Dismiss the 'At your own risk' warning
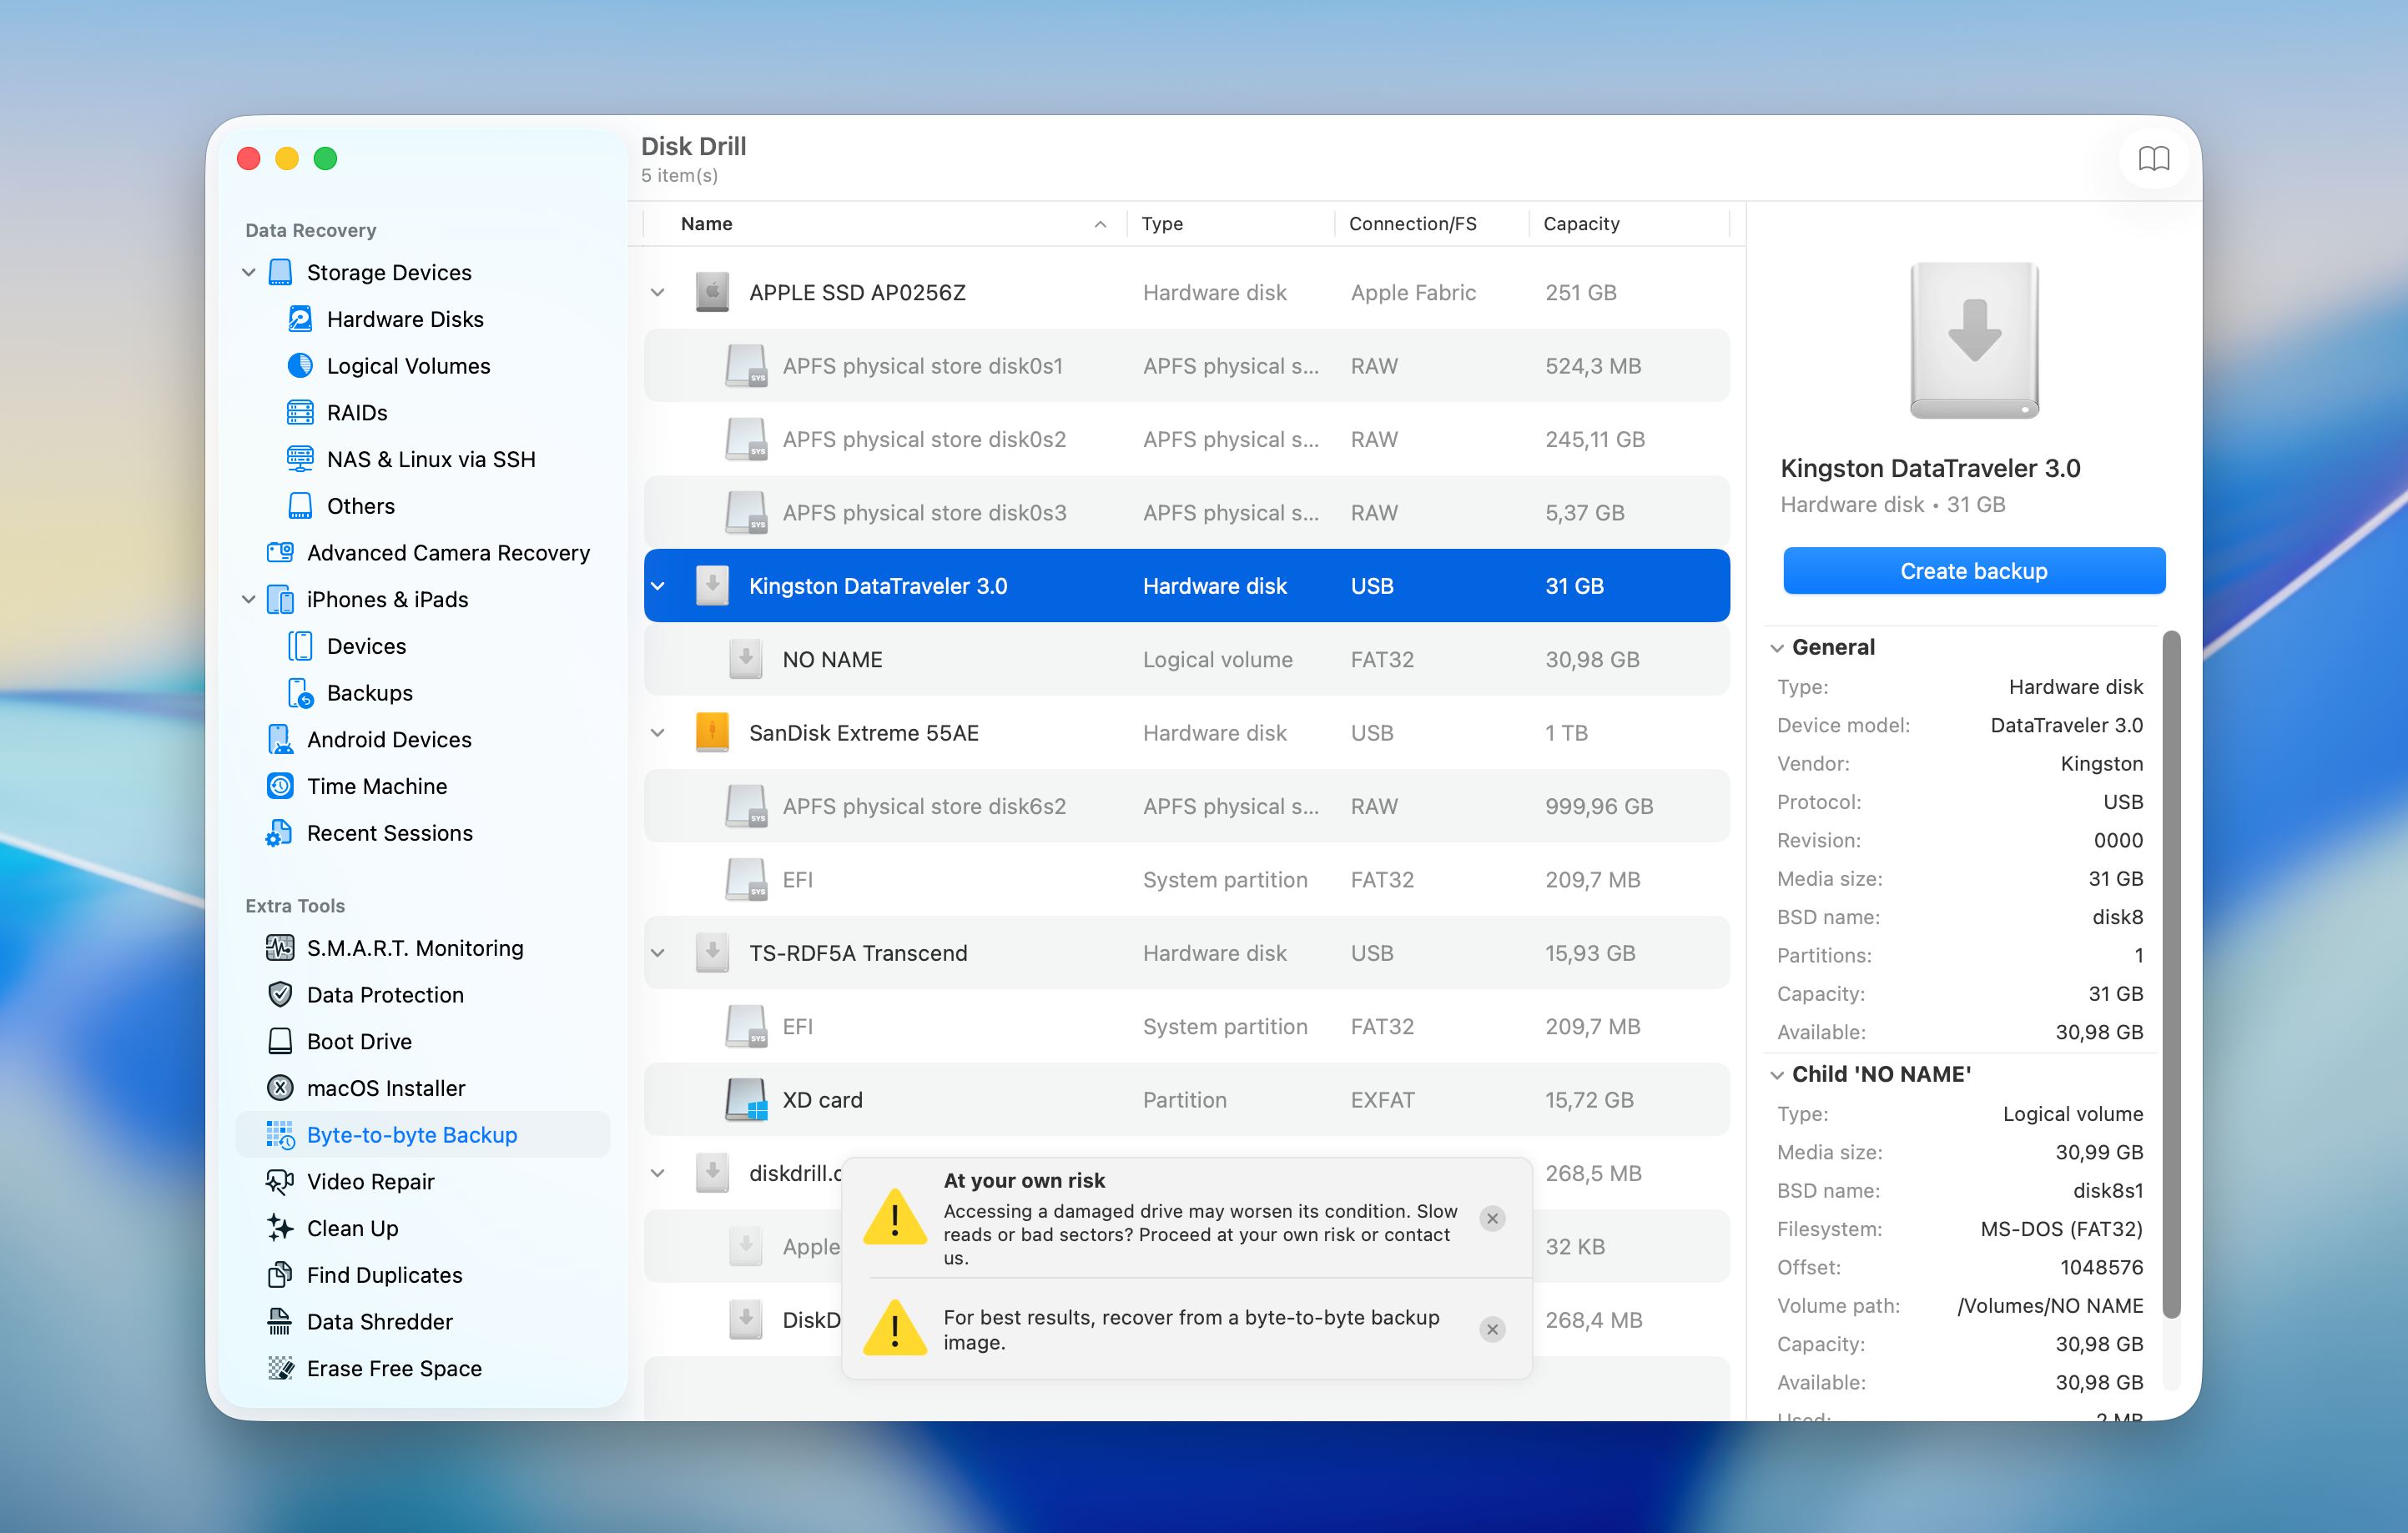Image resolution: width=2408 pixels, height=1533 pixels. [x=1492, y=1219]
